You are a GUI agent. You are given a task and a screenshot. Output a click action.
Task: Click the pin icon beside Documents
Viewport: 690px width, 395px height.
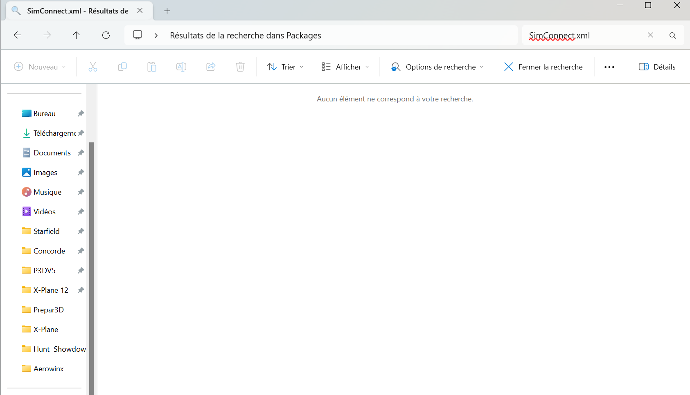pos(81,153)
